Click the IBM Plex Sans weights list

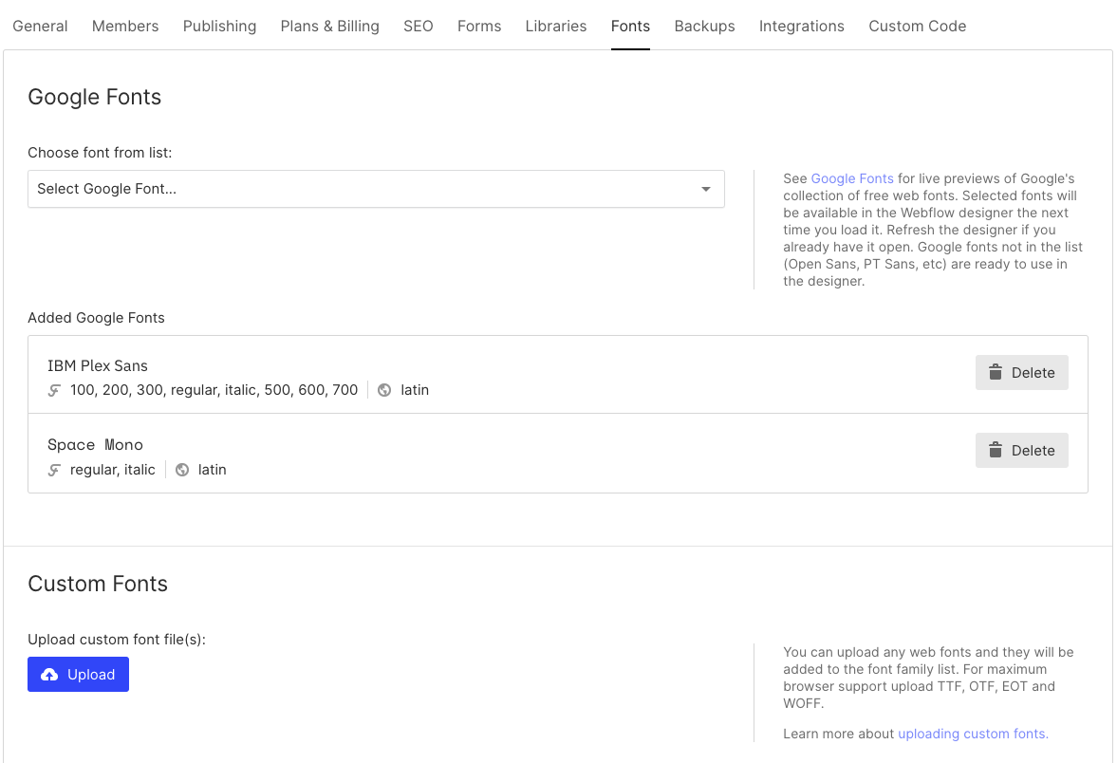(x=214, y=390)
